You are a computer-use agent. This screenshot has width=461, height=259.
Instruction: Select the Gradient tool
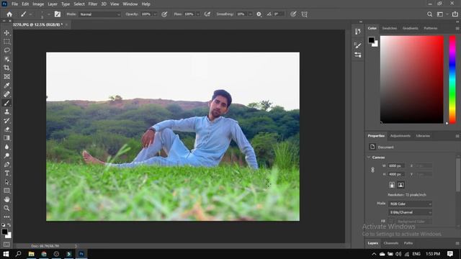point(6,138)
